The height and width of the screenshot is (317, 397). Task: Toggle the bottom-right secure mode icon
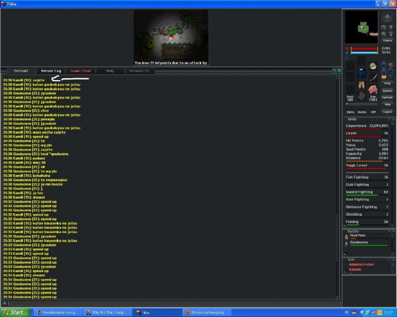click(391, 76)
